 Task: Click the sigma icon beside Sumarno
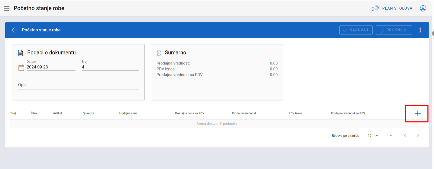point(159,53)
